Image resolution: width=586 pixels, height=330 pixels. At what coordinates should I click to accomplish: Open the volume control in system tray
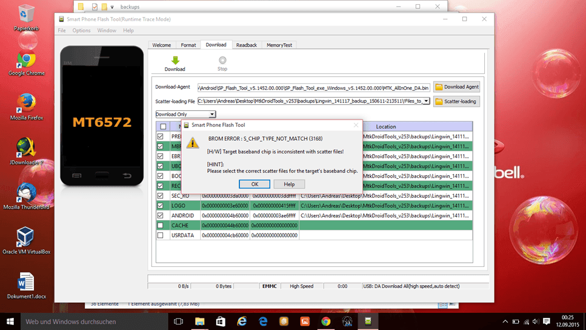(x=536, y=322)
